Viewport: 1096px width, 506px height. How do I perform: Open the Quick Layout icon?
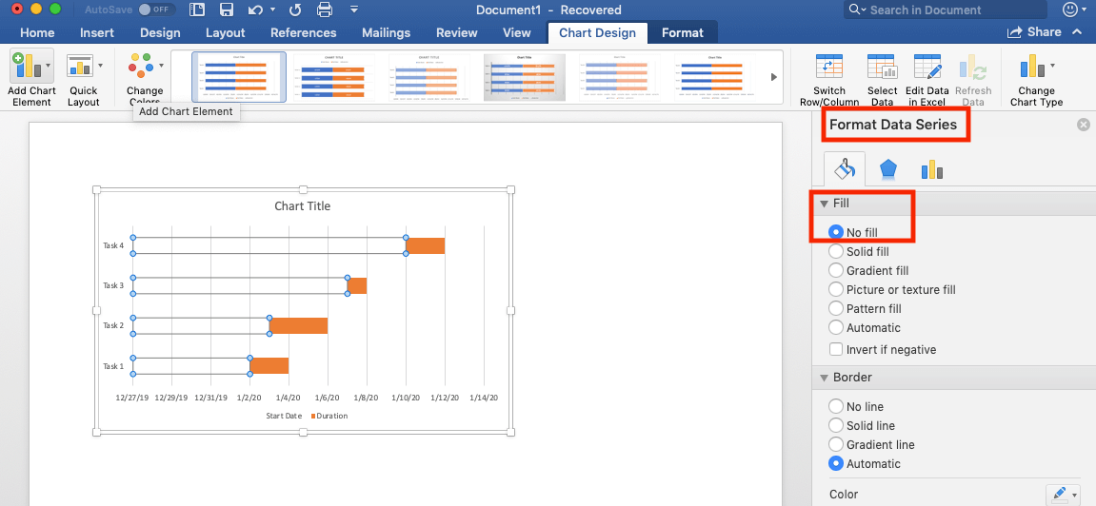[x=83, y=68]
